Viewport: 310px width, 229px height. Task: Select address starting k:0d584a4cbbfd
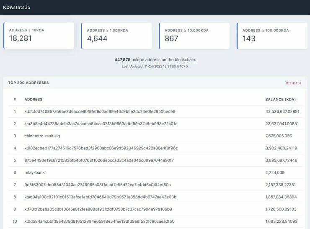click(x=99, y=221)
